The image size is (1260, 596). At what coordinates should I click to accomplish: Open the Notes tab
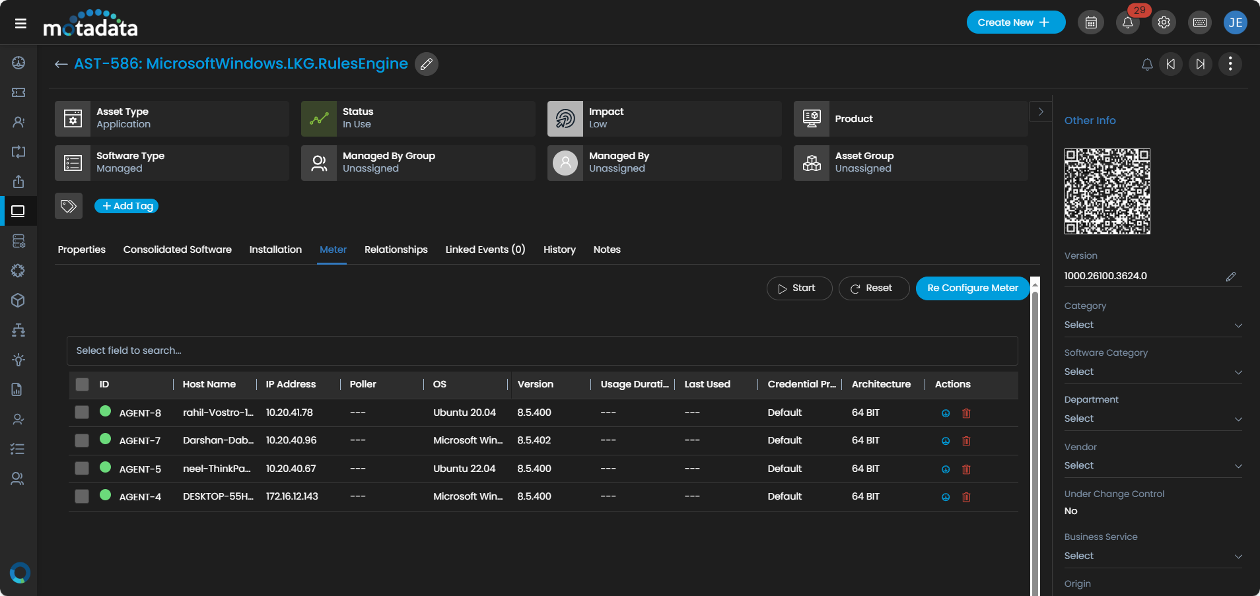tap(607, 249)
